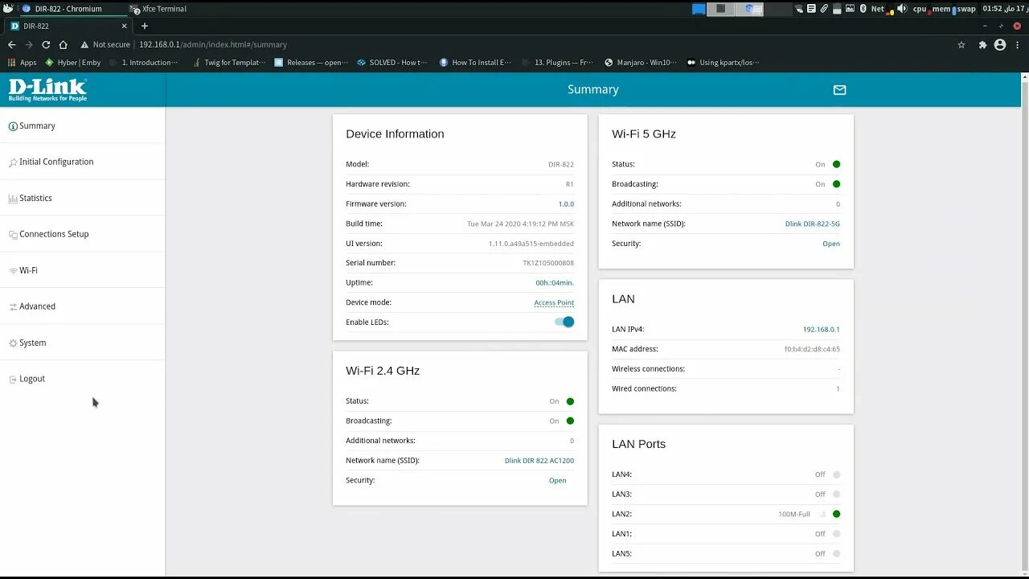The height and width of the screenshot is (579, 1029).
Task: Open the Twig for Templat bookmark
Action: click(229, 63)
